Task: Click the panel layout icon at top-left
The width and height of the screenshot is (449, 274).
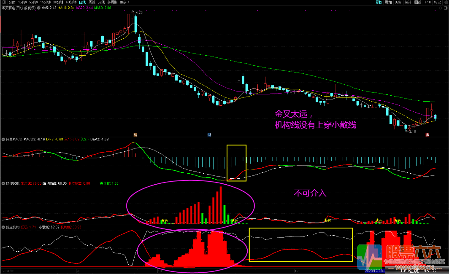Action: (x=4, y=2)
